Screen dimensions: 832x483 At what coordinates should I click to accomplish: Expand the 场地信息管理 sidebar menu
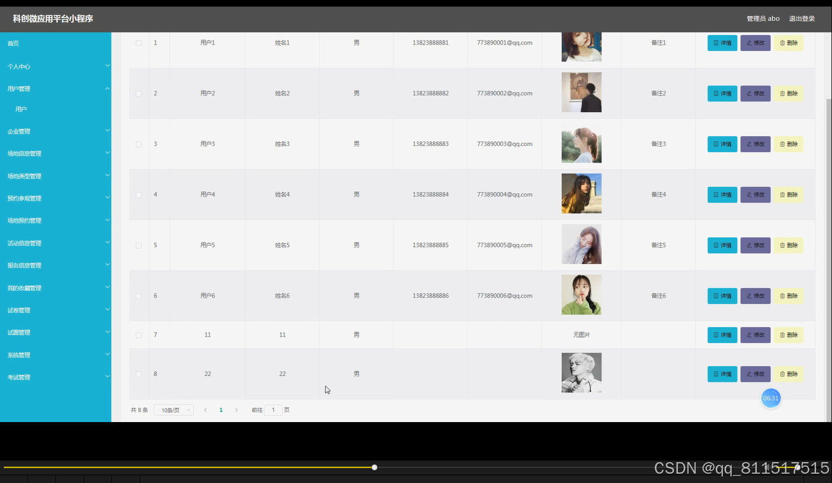coord(55,154)
